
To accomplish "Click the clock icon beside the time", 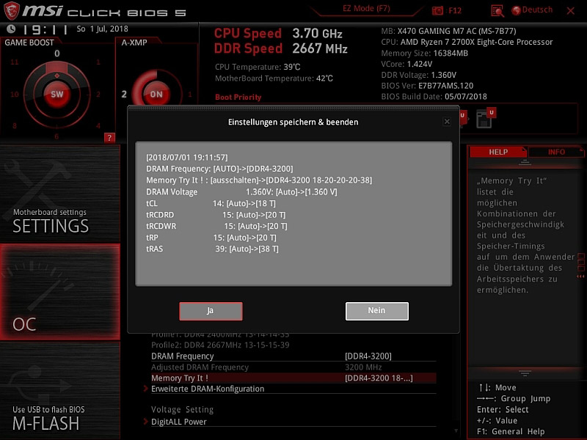I will (x=11, y=29).
